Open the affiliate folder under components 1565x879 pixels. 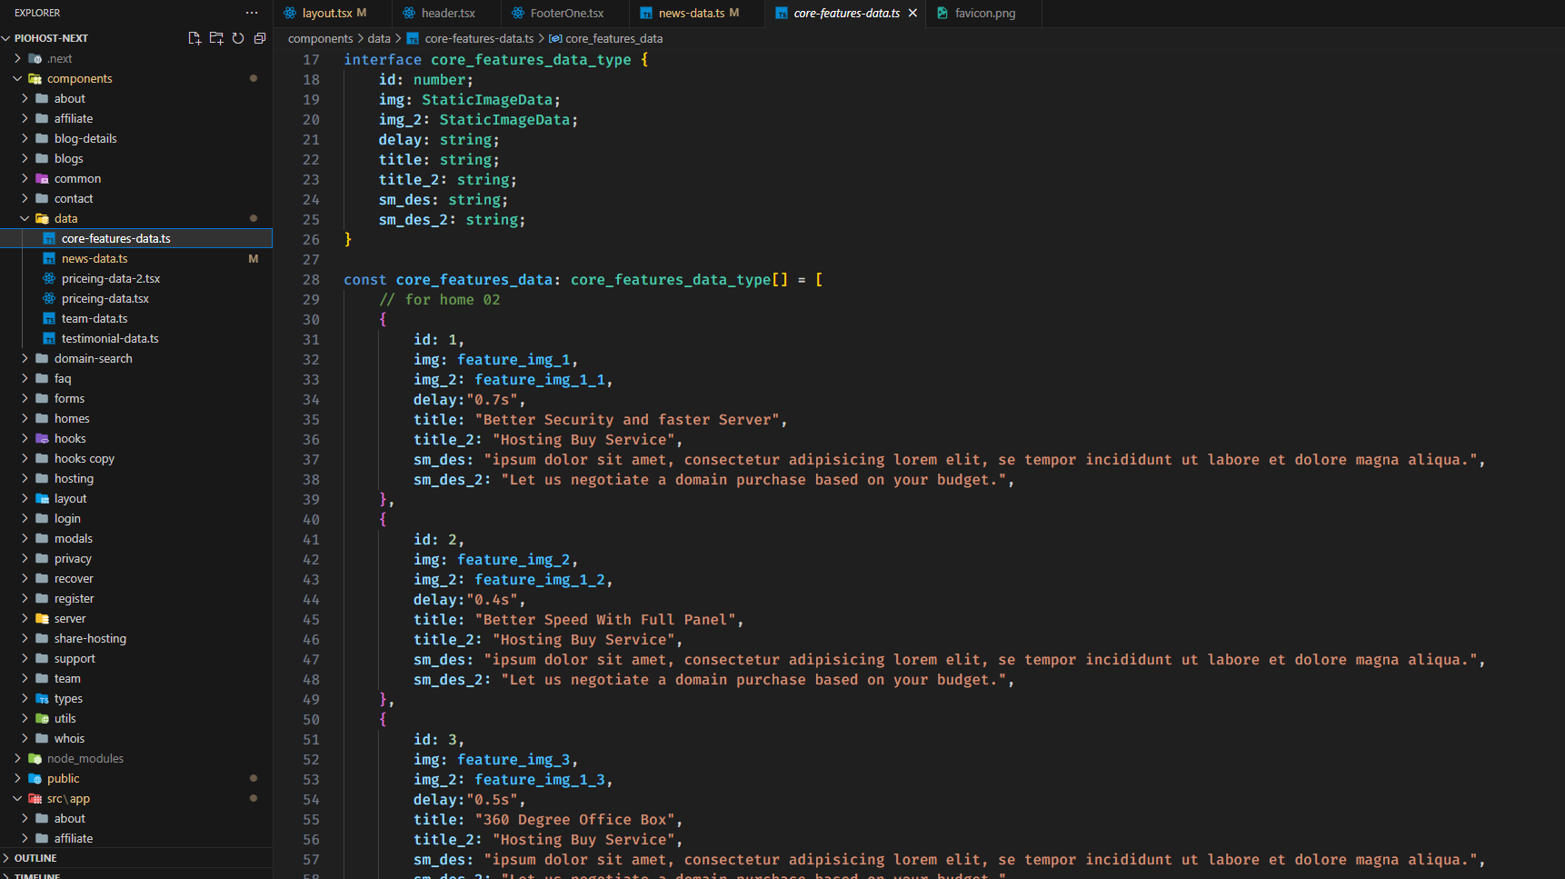click(136, 118)
